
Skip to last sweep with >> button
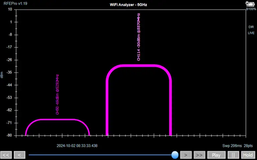click(199, 155)
